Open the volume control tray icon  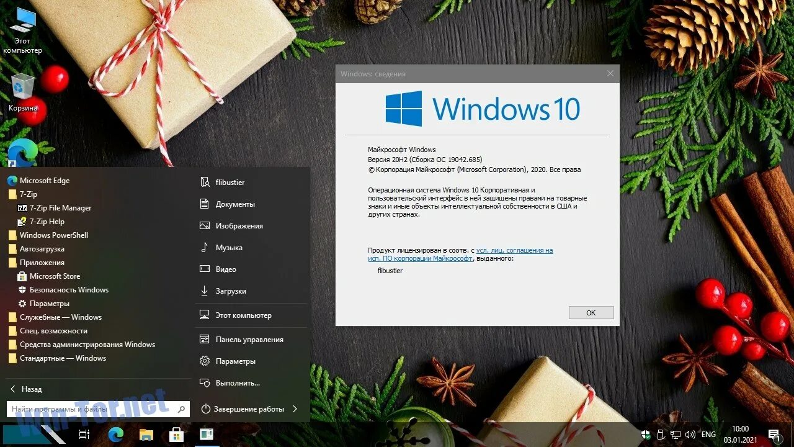690,435
